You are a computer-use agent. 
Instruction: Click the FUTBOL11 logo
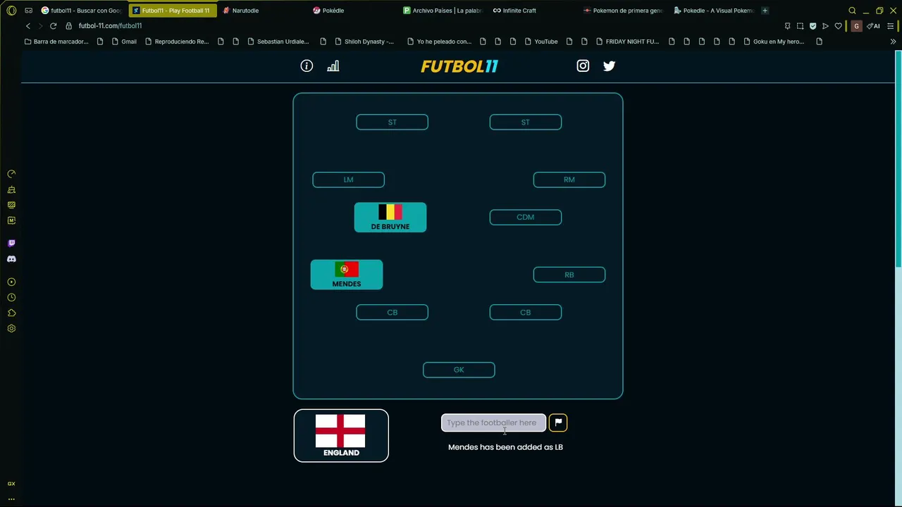(459, 66)
